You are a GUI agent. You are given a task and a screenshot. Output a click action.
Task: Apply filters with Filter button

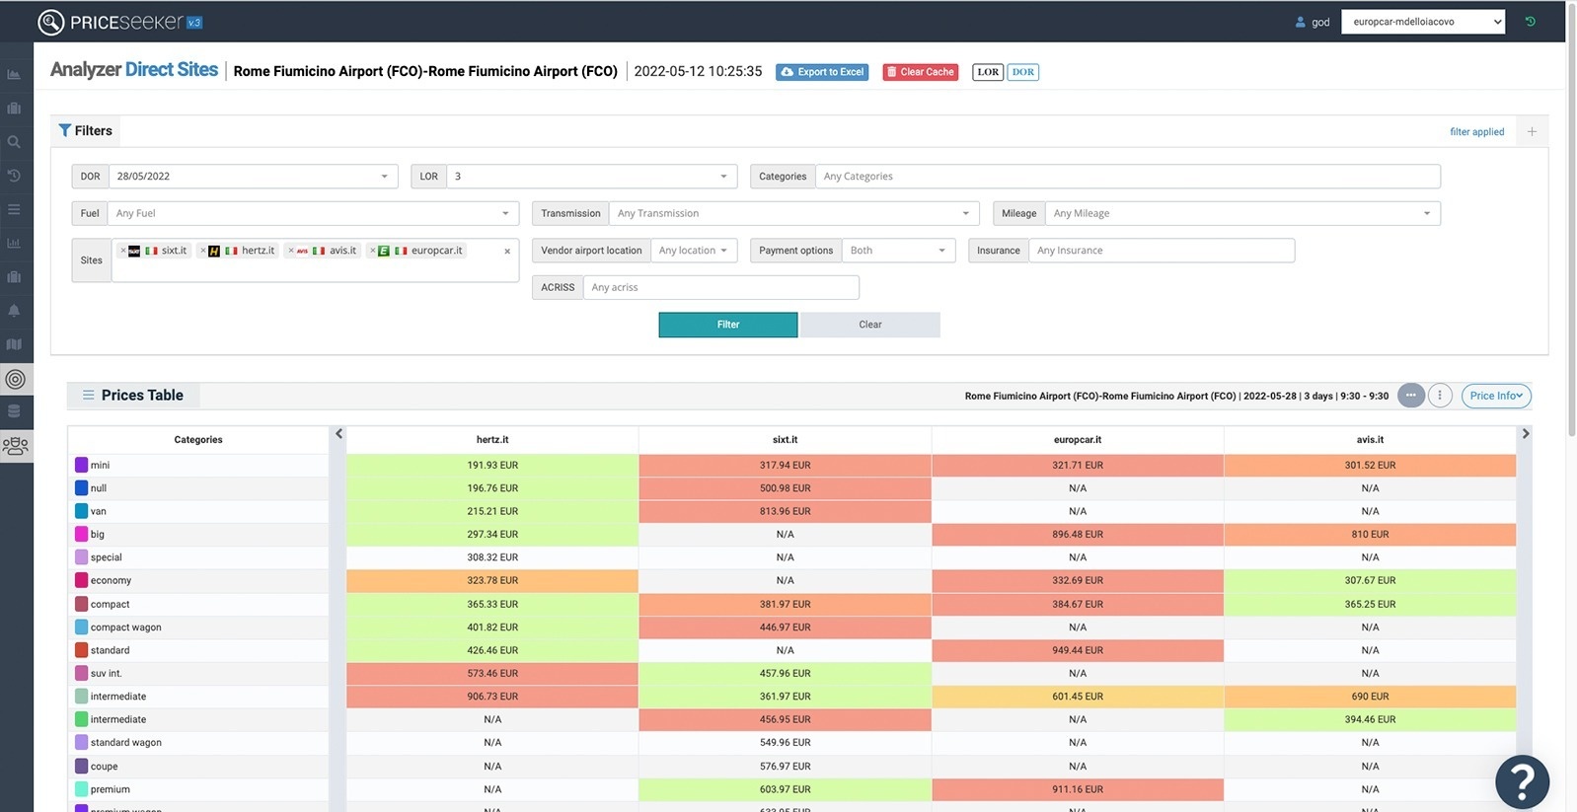(728, 325)
